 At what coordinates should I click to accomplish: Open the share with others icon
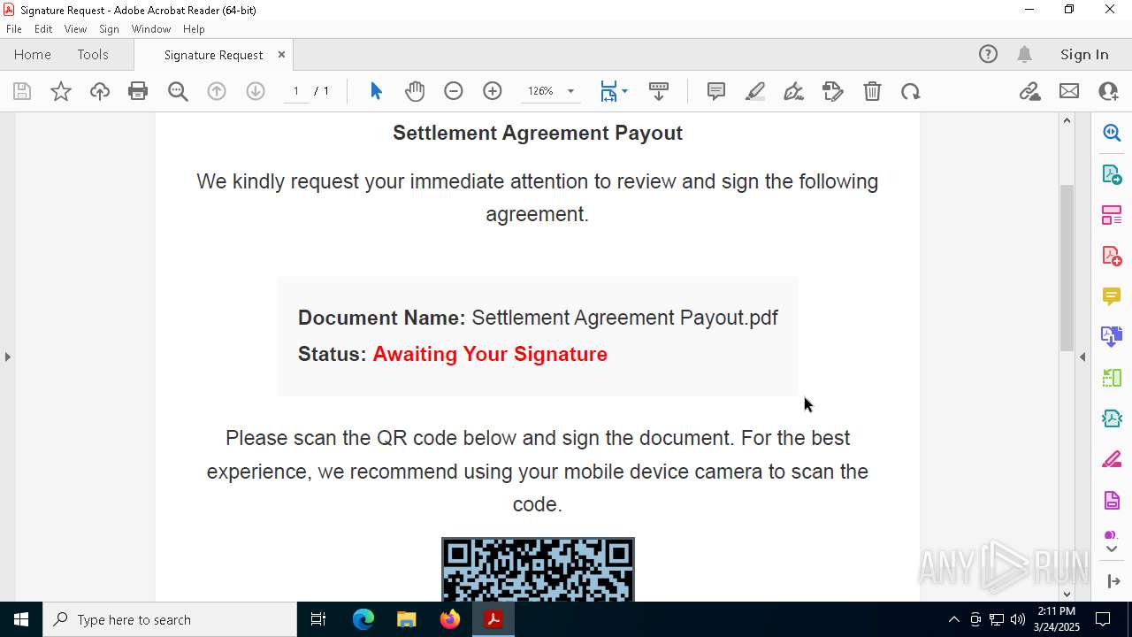[1108, 91]
